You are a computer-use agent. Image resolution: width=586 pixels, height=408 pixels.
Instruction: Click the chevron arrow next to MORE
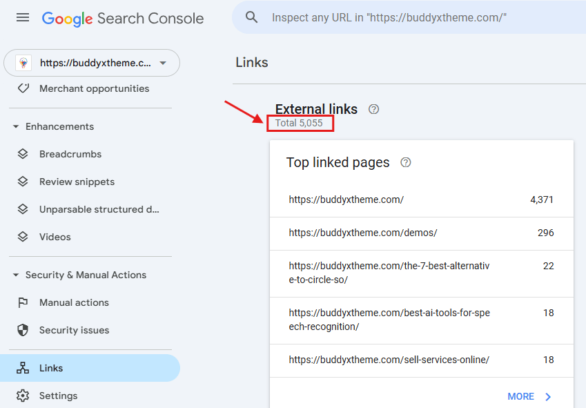click(548, 397)
